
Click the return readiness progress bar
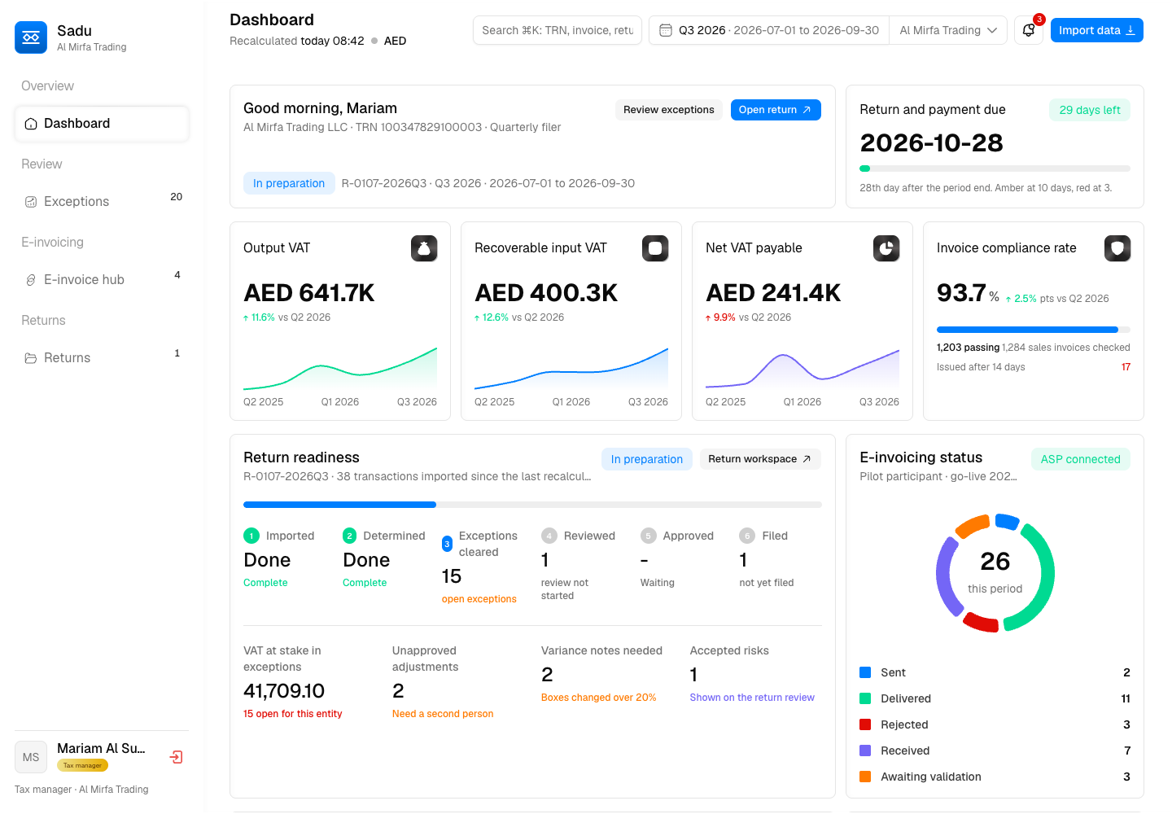click(x=532, y=505)
